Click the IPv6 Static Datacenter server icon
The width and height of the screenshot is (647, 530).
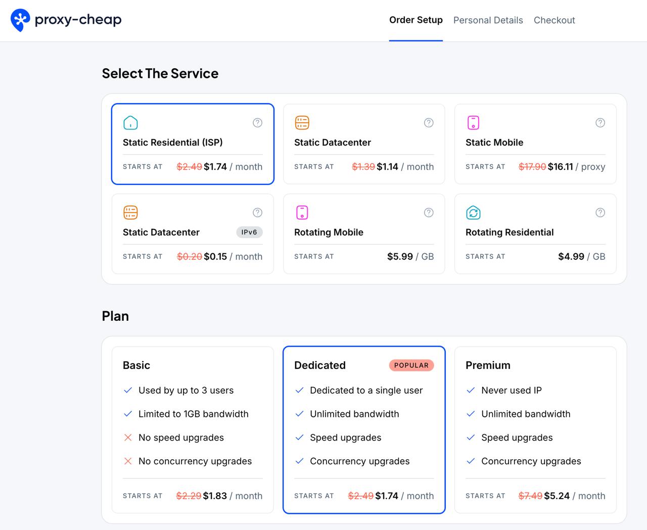[130, 212]
